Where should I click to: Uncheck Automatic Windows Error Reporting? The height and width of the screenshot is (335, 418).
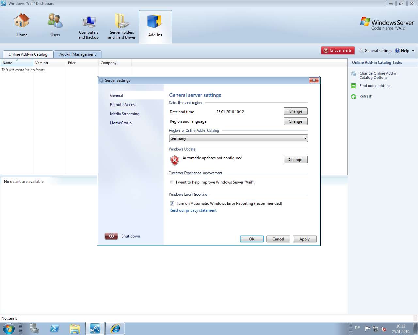[x=172, y=203]
